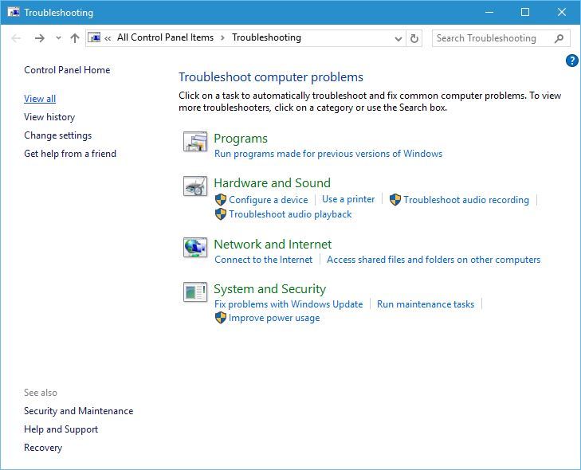The height and width of the screenshot is (470, 581).
Task: Click the Network and Internet globe icon
Action: pyautogui.click(x=195, y=248)
